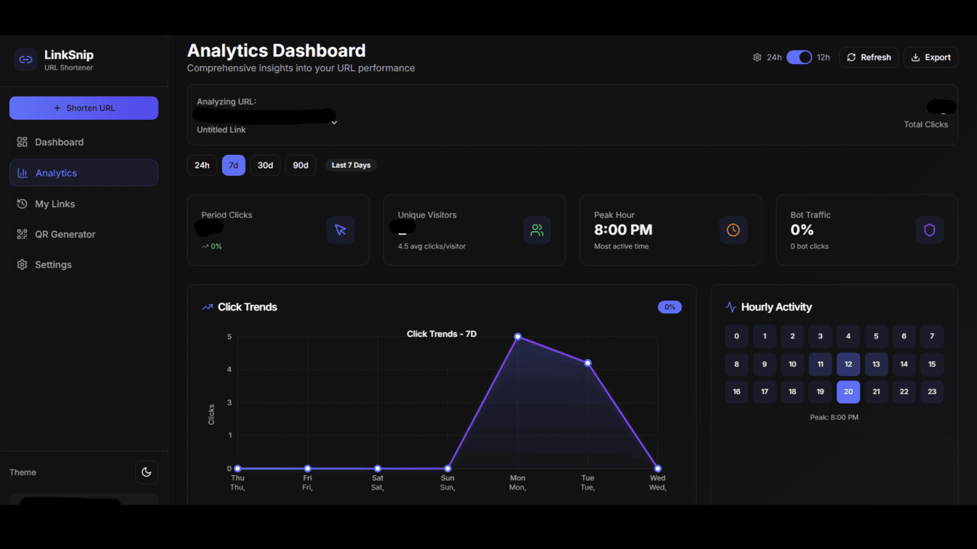The width and height of the screenshot is (977, 549).
Task: Open Dashboard in the sidebar
Action: coord(84,142)
